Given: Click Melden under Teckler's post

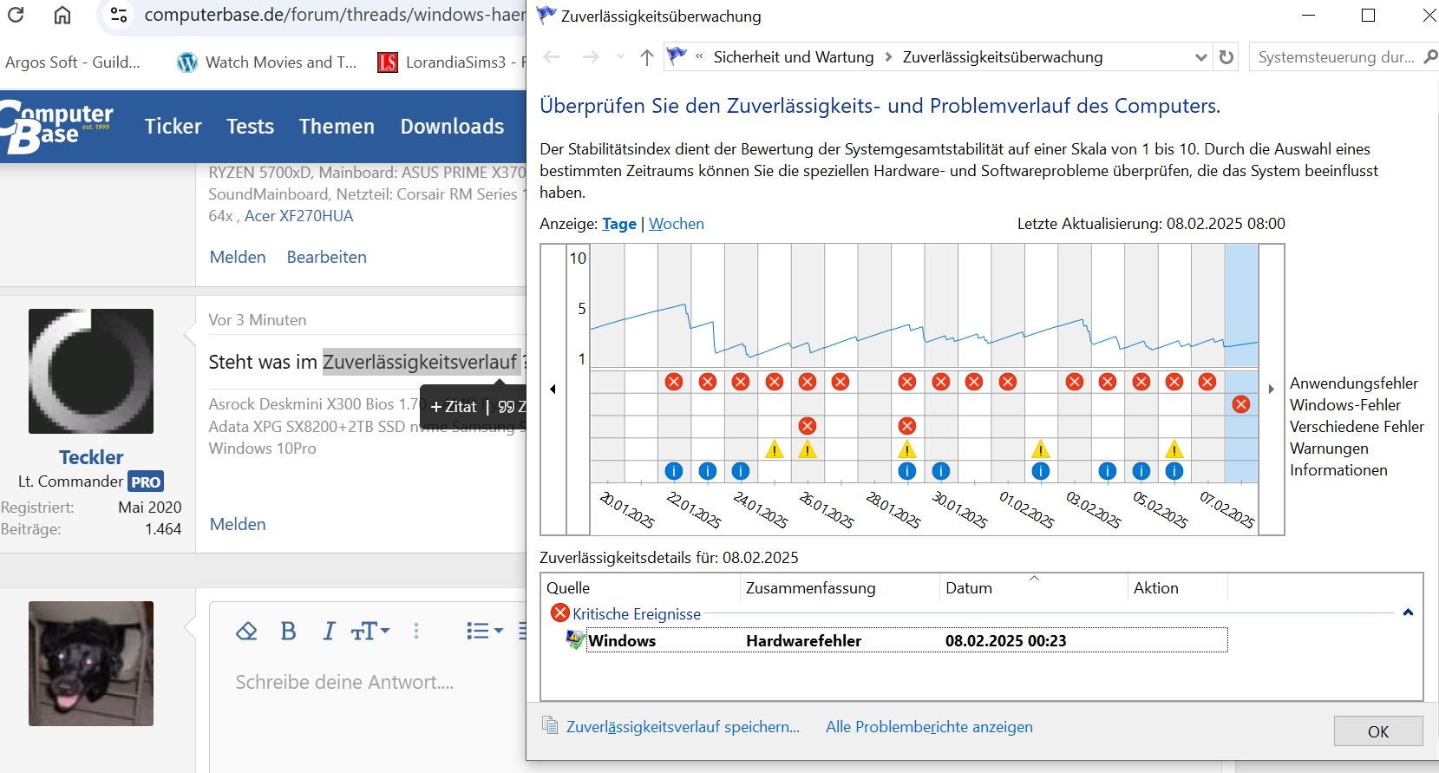Looking at the screenshot, I should [x=238, y=524].
